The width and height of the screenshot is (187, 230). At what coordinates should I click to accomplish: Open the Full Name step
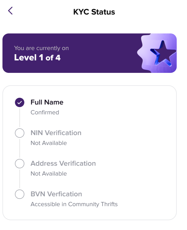(x=47, y=102)
